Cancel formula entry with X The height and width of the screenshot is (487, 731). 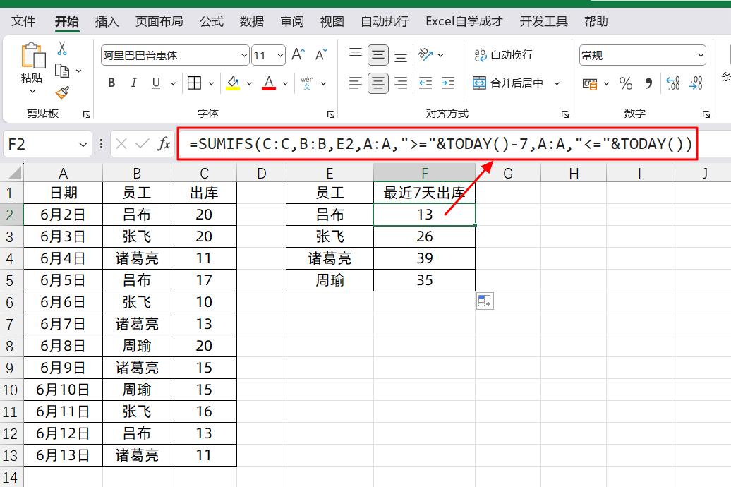121,144
